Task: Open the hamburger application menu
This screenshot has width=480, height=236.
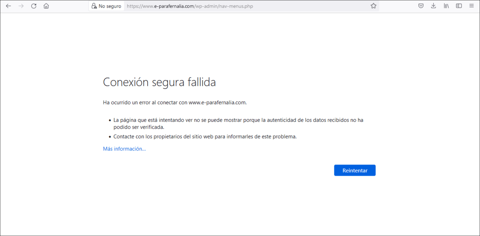Action: tap(472, 6)
